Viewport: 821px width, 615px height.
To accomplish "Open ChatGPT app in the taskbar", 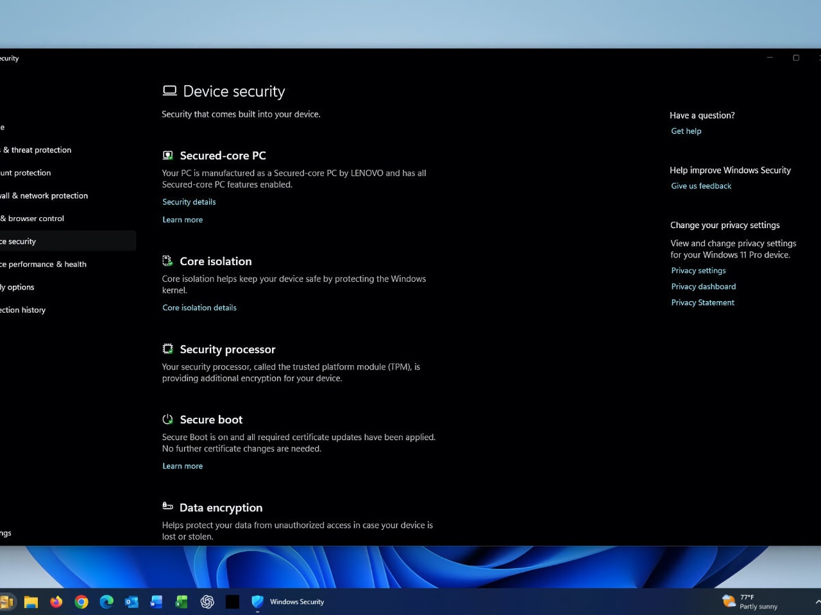I will (207, 602).
